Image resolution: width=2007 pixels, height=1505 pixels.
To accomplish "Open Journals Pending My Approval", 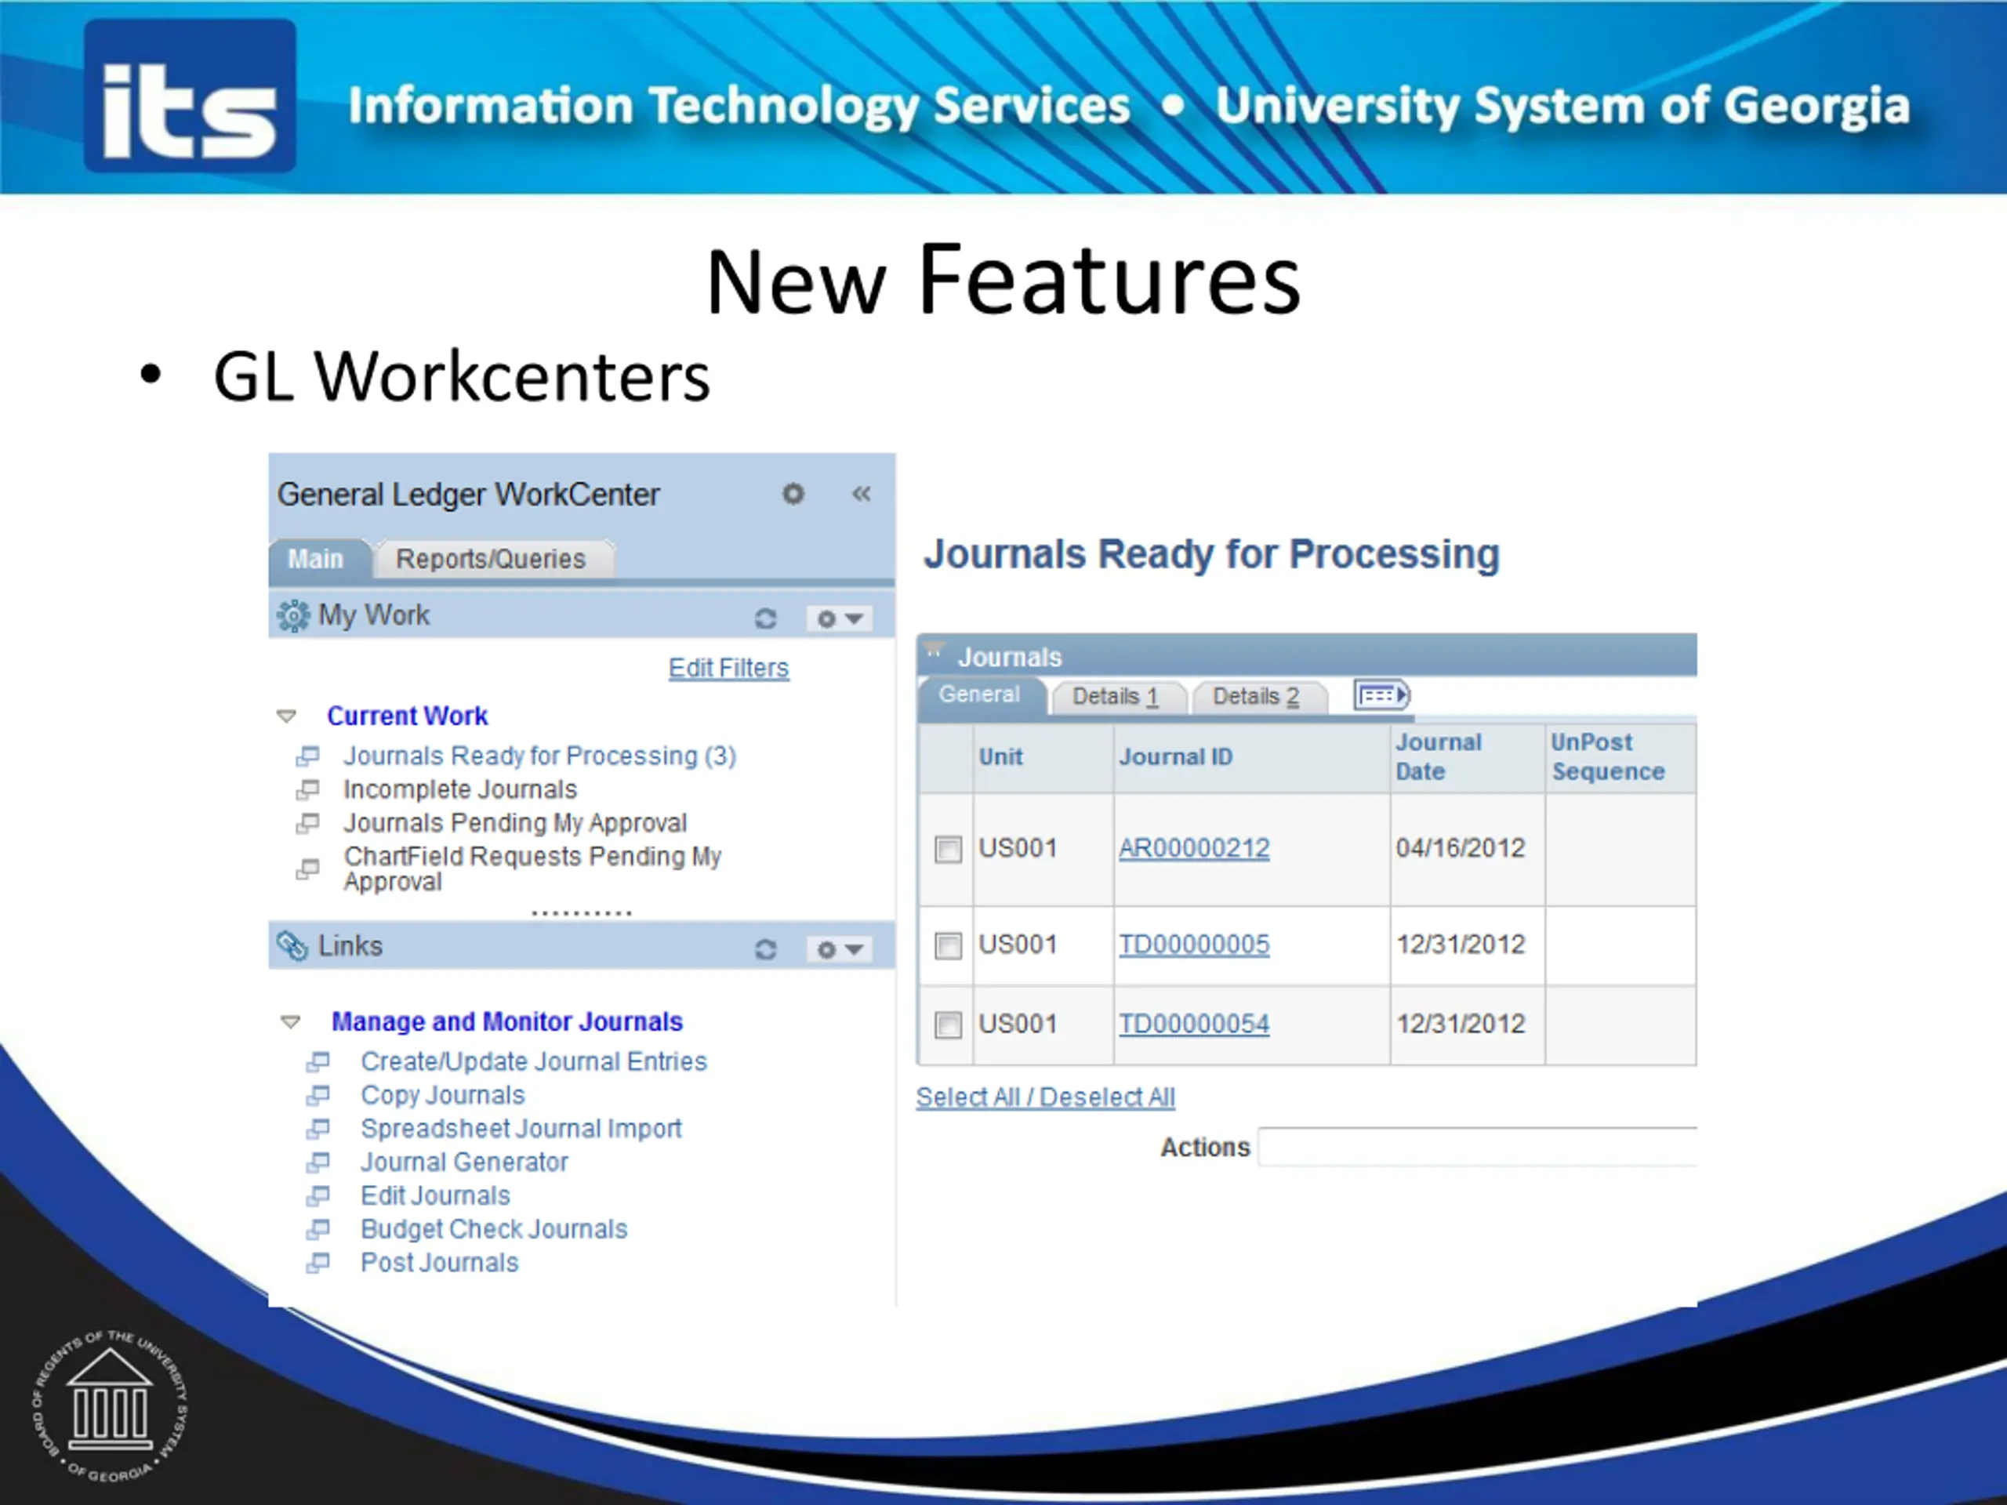I will point(515,823).
